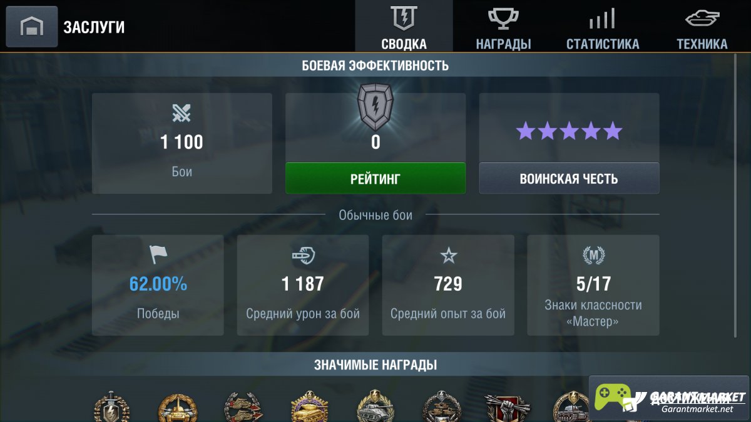Tap the victories flag icon

[x=158, y=254]
